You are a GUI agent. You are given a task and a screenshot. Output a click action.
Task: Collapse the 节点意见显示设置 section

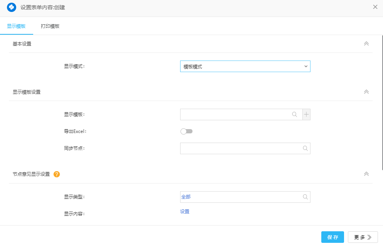click(x=366, y=174)
